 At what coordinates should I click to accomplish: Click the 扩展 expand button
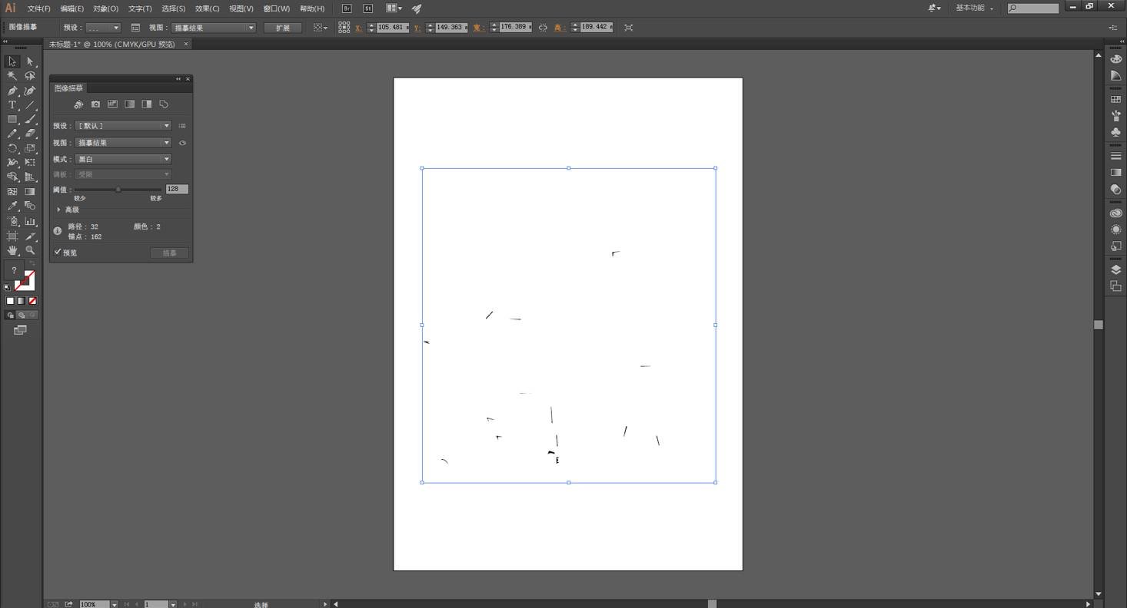coord(283,28)
